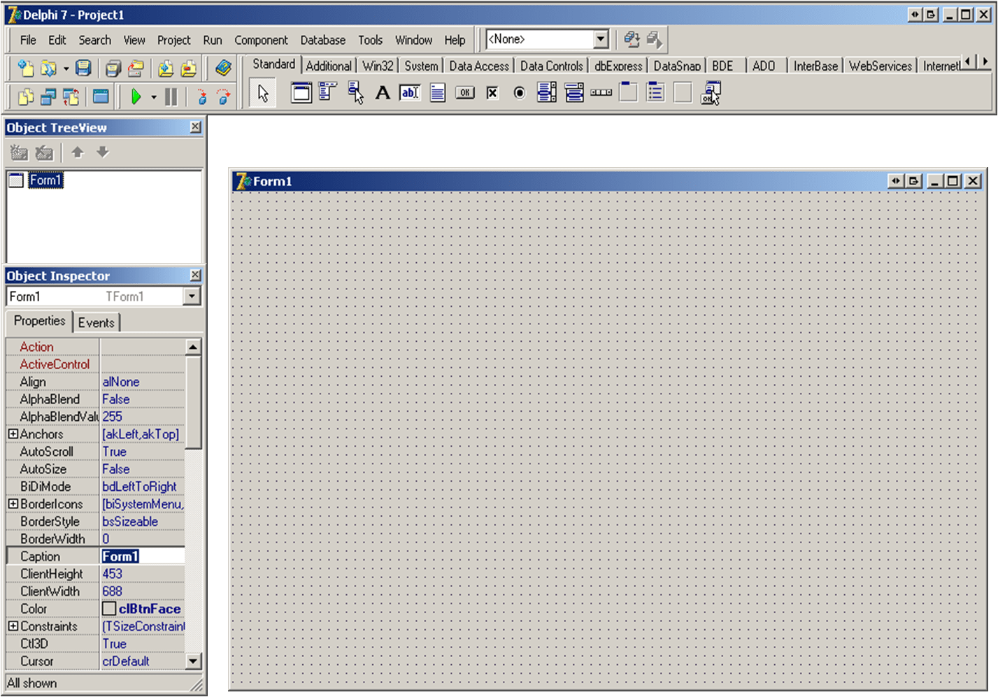Image resolution: width=998 pixels, height=697 pixels.
Task: Click the New Items toolbar icon
Action: pos(26,68)
